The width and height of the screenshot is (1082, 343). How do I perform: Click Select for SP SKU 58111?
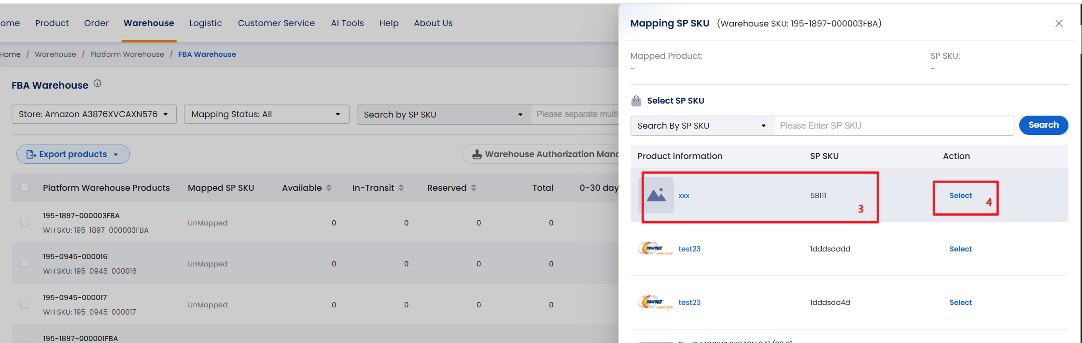pos(960,196)
